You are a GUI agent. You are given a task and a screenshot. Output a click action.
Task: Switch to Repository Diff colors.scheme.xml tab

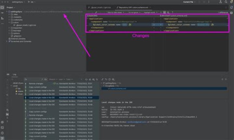click(x=133, y=7)
